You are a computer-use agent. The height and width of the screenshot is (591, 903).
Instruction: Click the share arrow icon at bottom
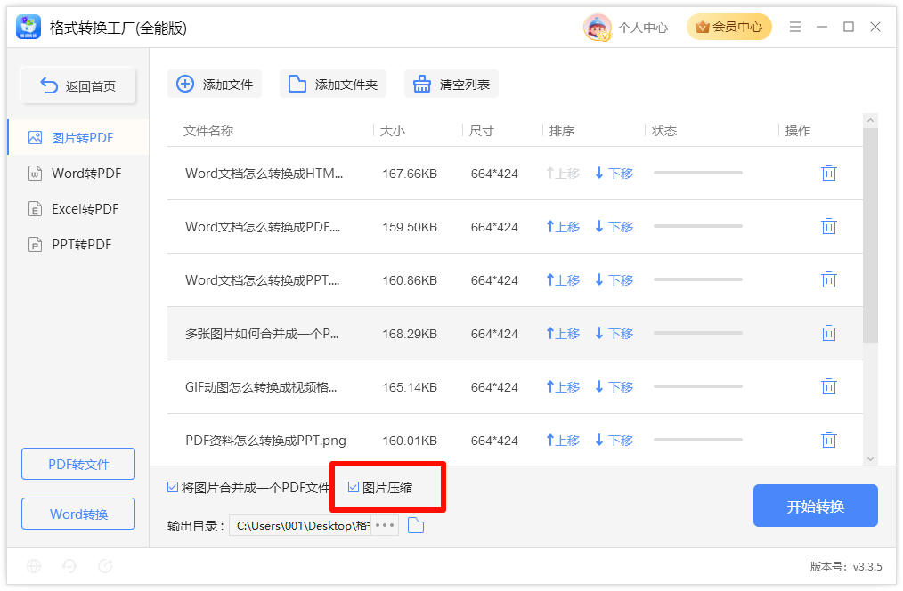point(105,566)
